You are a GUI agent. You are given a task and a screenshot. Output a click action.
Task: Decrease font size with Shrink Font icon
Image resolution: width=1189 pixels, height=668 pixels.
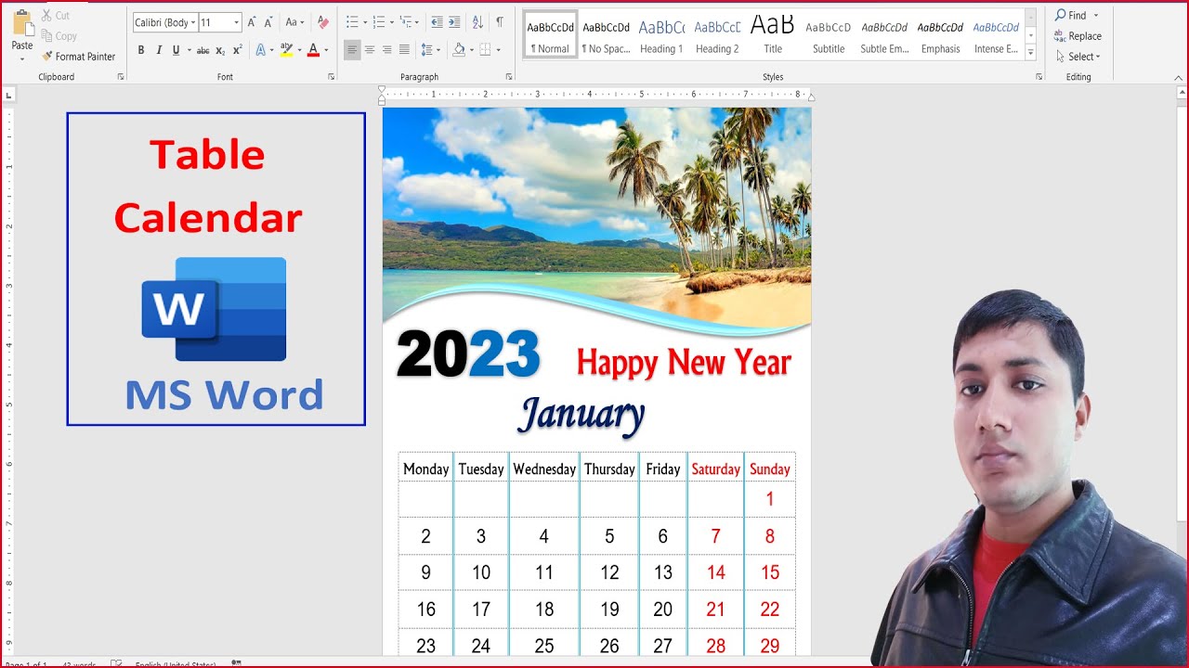pos(268,22)
